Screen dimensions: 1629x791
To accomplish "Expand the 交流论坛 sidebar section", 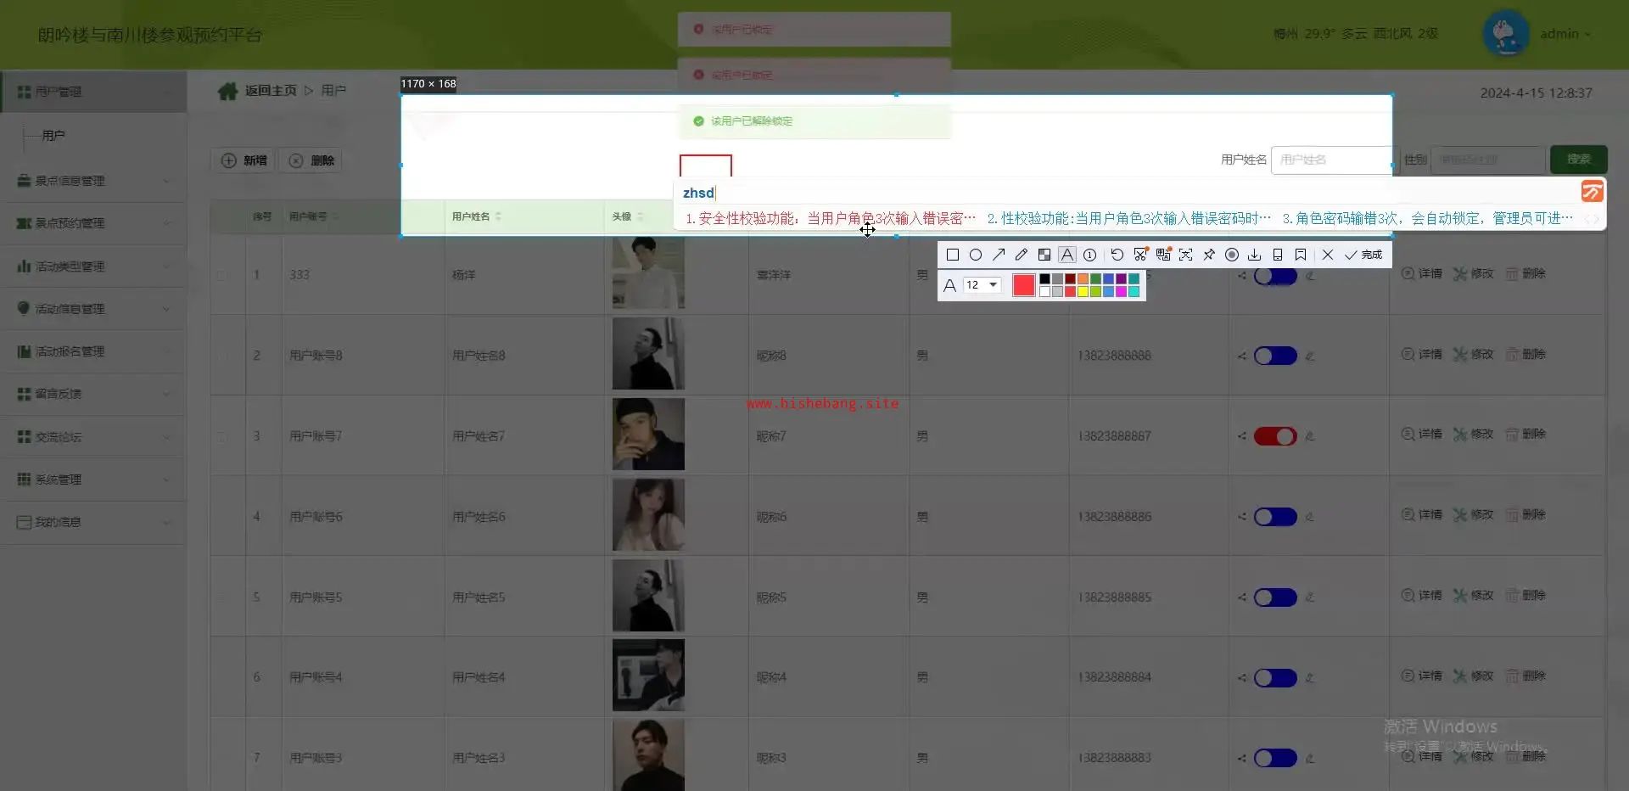I will click(x=93, y=437).
